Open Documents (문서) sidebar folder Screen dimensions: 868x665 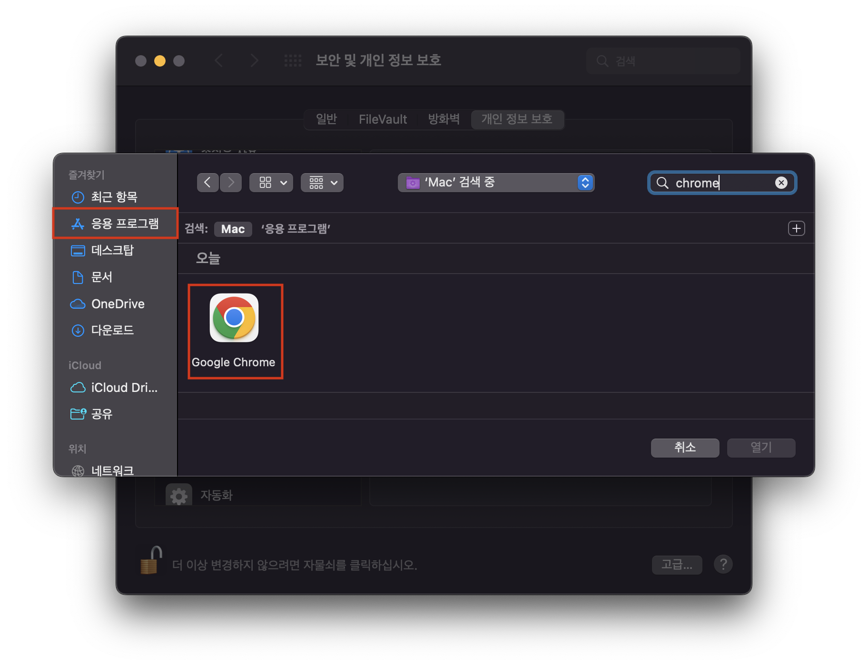pyautogui.click(x=115, y=277)
